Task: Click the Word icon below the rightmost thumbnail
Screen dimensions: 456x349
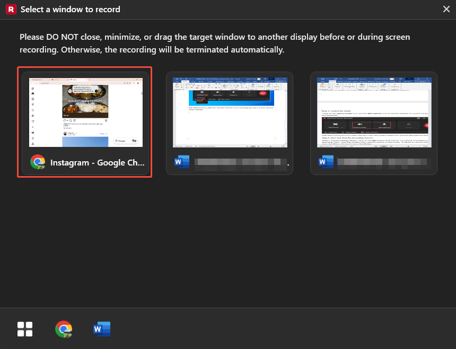Action: point(326,162)
